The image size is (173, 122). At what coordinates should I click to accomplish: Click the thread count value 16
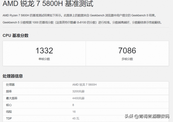(x=74, y=112)
